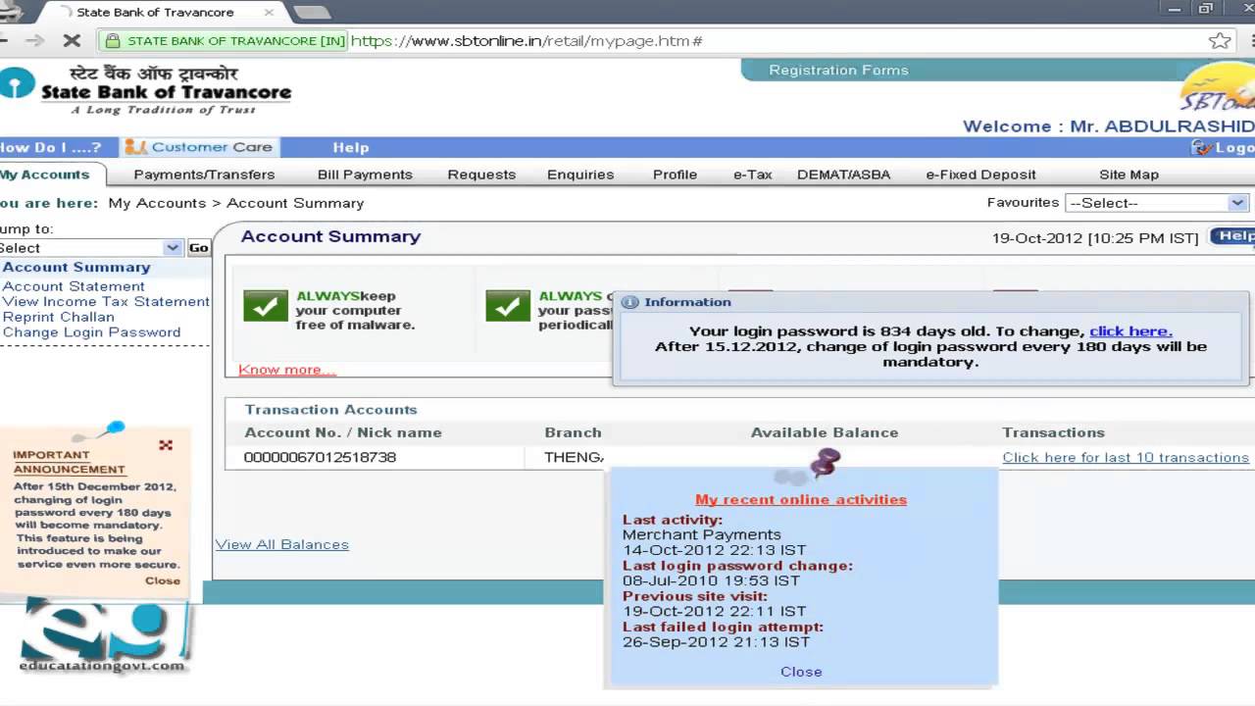Click the SBT Online sun logo
This screenshot has height=706, width=1255.
(1217, 88)
